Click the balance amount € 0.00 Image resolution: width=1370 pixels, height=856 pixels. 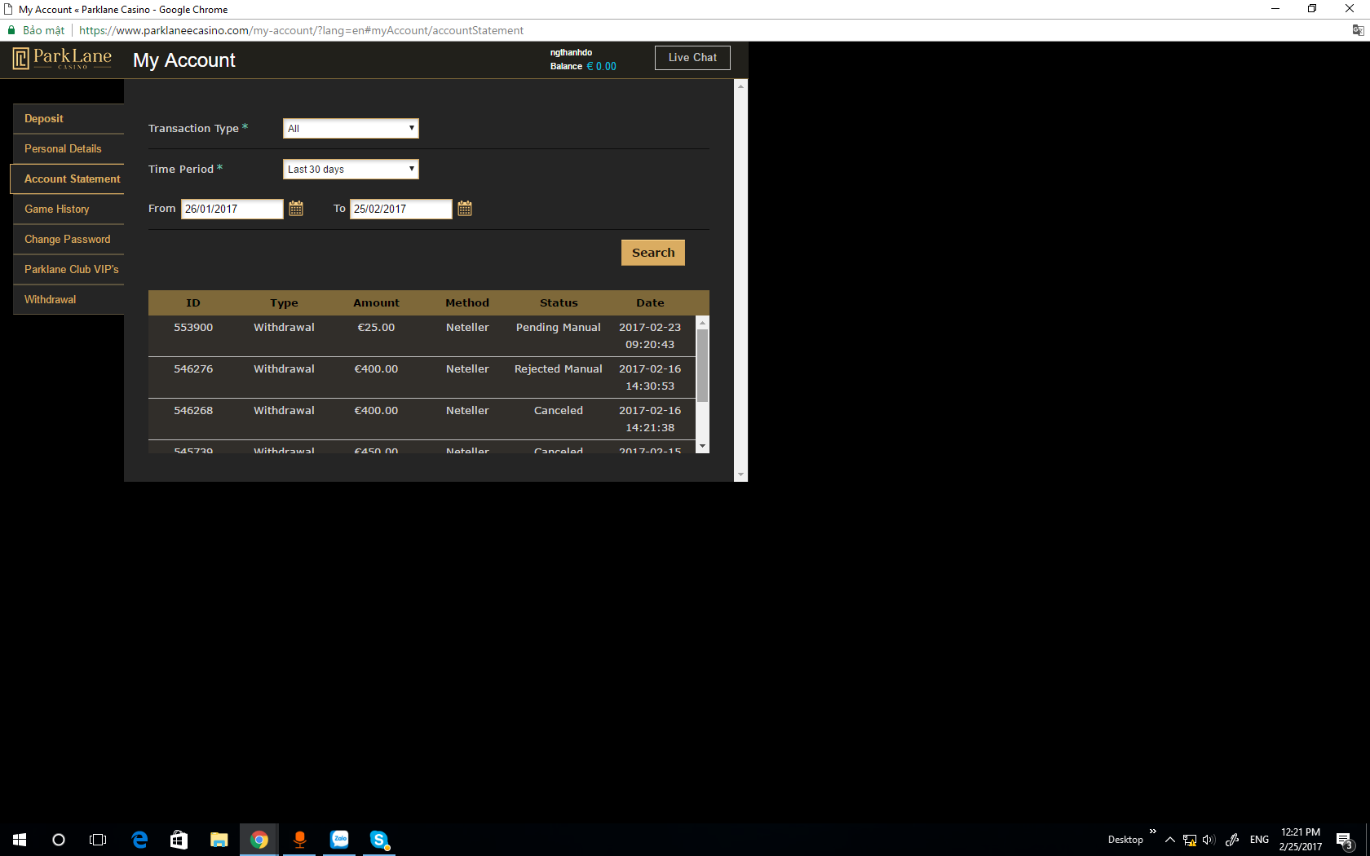coord(602,67)
